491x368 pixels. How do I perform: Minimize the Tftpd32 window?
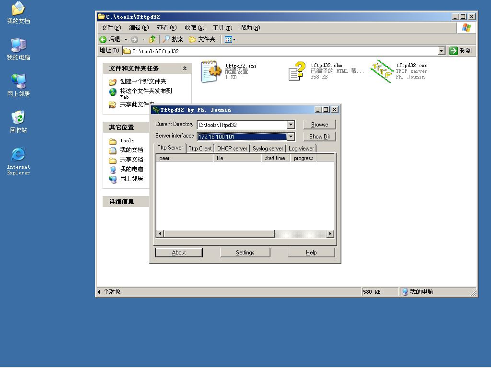coord(318,110)
